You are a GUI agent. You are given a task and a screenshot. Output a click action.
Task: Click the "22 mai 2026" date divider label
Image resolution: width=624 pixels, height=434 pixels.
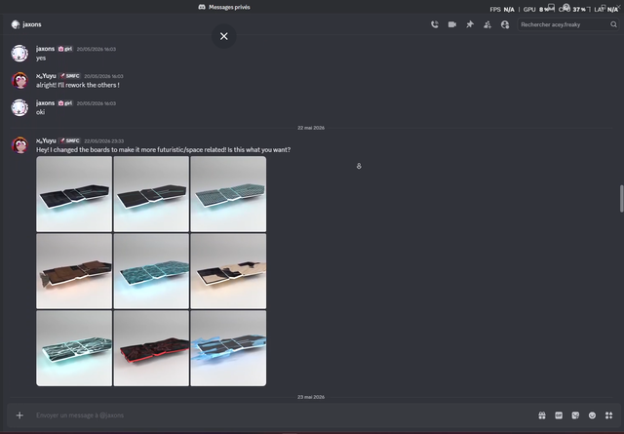tap(311, 128)
